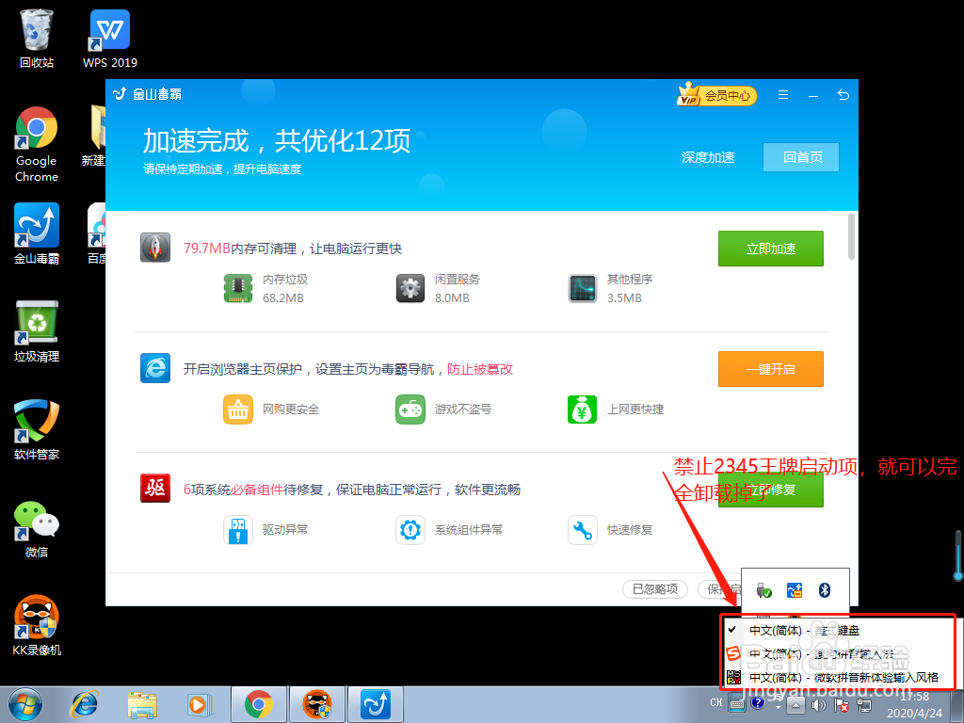This screenshot has height=723, width=964.
Task: Click the rocket memory acceleration icon
Action: click(x=155, y=248)
